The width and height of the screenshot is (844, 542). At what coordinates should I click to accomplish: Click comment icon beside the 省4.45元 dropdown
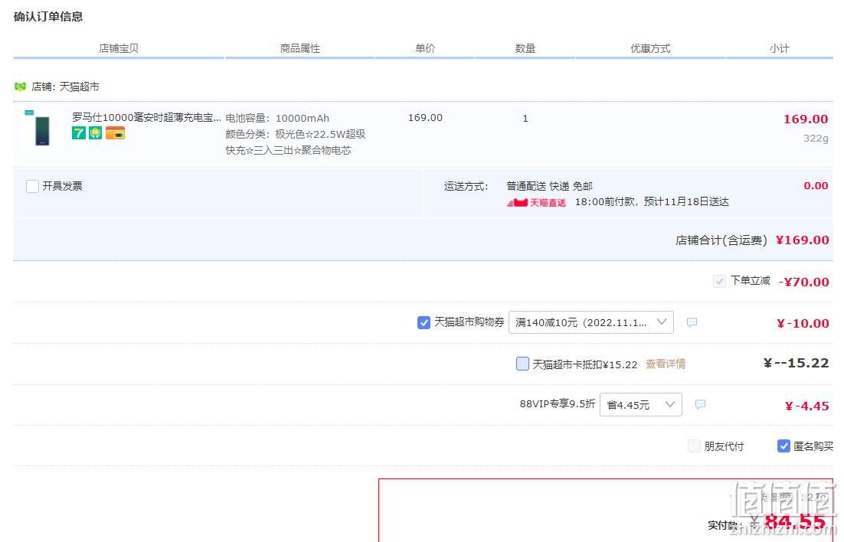[700, 404]
